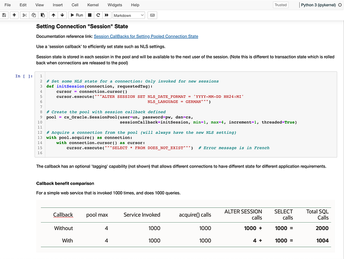
Task: Insert a cell below with plus icon
Action: 14,15
